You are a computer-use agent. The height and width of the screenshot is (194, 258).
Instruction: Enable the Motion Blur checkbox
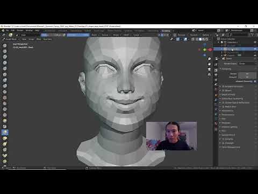click(x=223, y=107)
